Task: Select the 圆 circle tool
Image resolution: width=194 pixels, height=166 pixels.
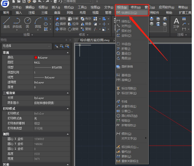Action: tap(27, 23)
